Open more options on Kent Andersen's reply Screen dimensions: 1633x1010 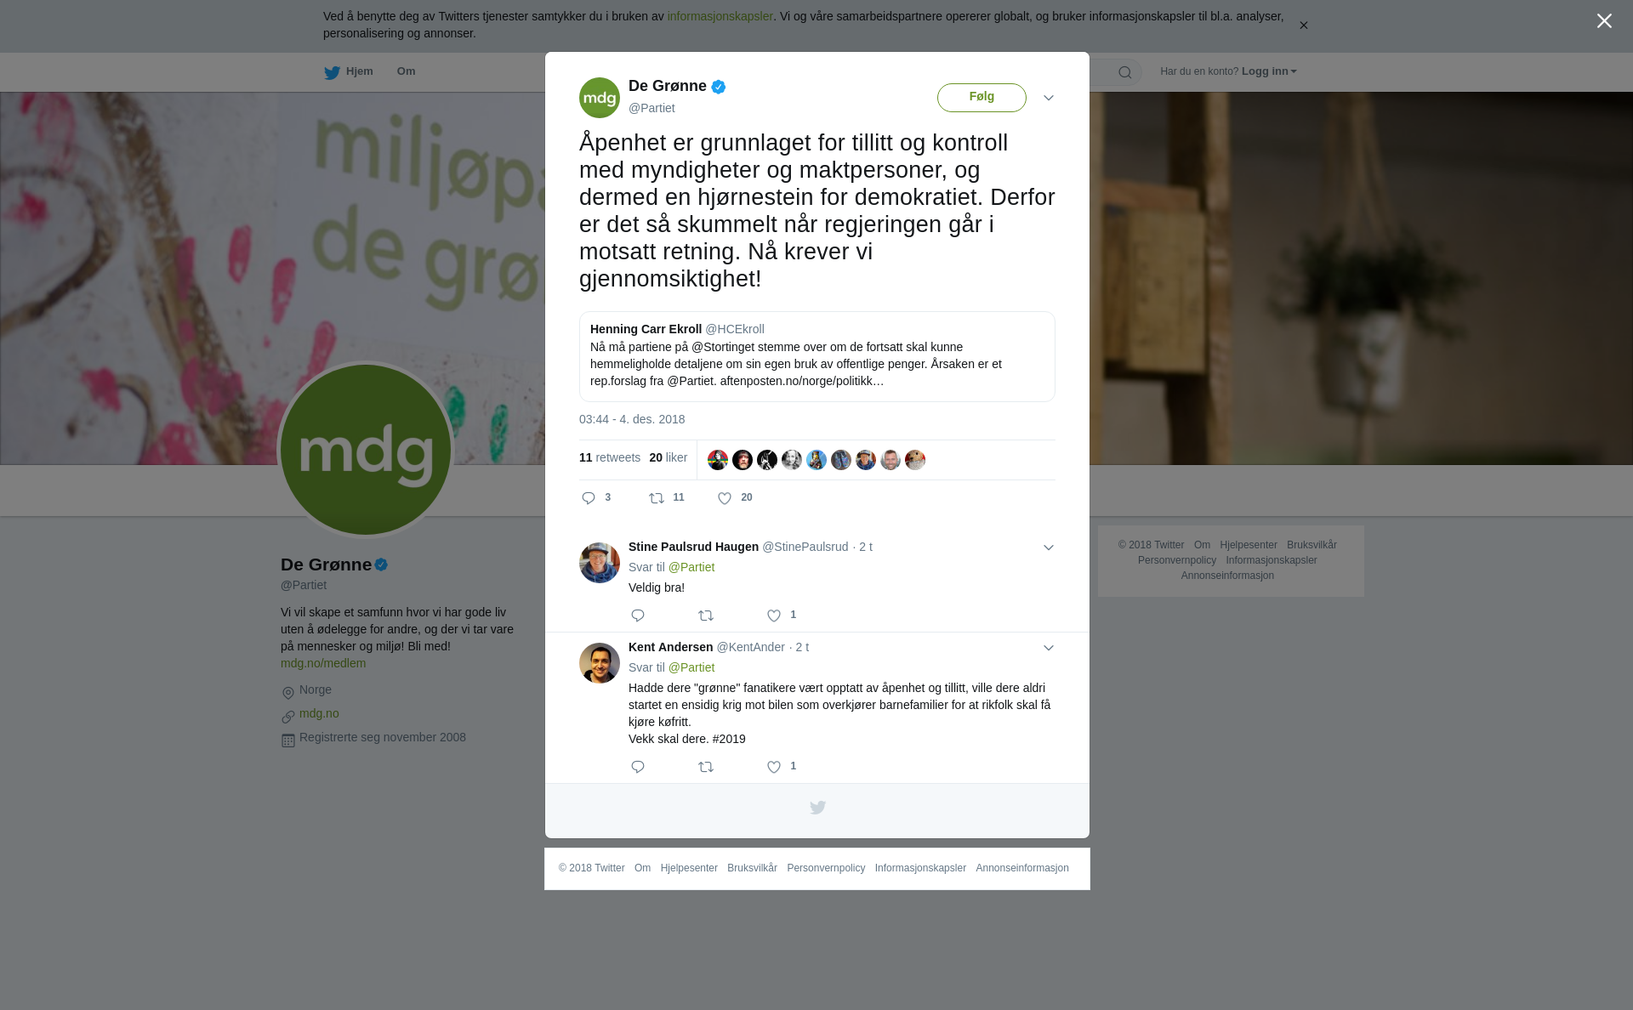tap(1049, 648)
